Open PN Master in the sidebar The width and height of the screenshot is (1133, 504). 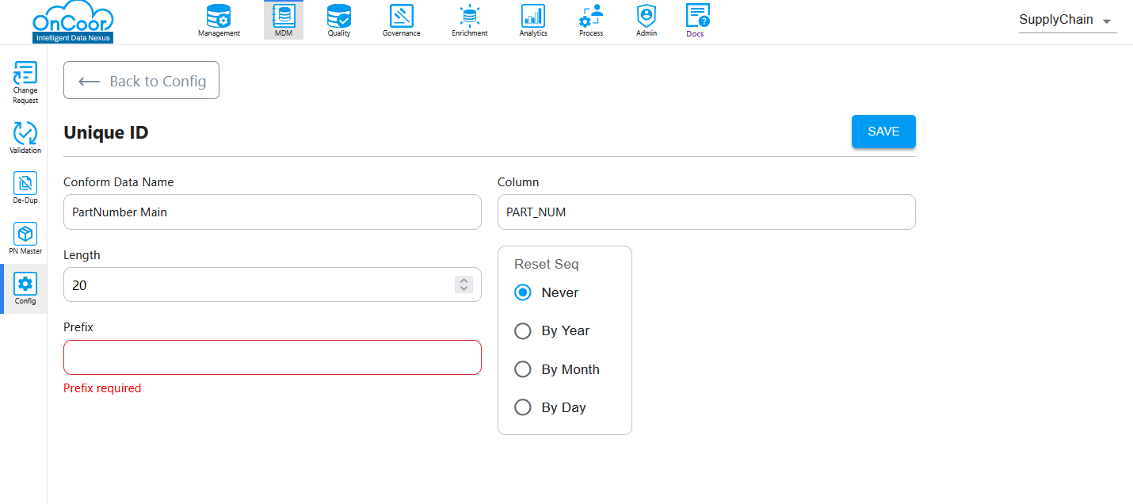[25, 239]
